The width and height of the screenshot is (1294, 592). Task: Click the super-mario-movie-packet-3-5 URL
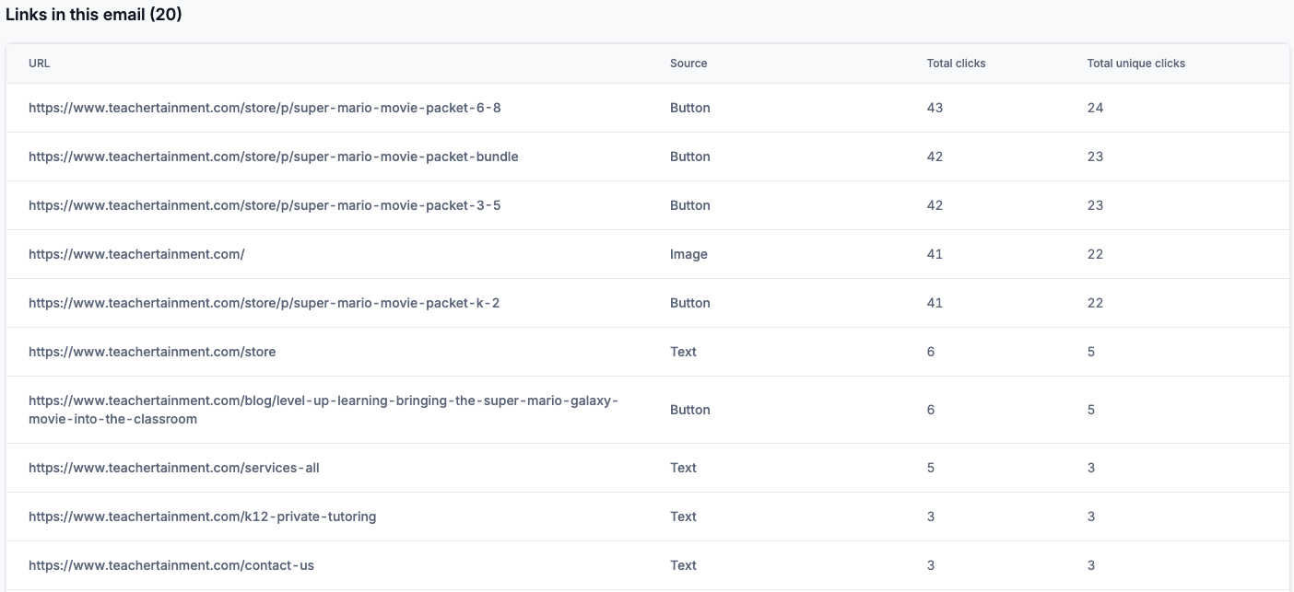click(x=265, y=205)
